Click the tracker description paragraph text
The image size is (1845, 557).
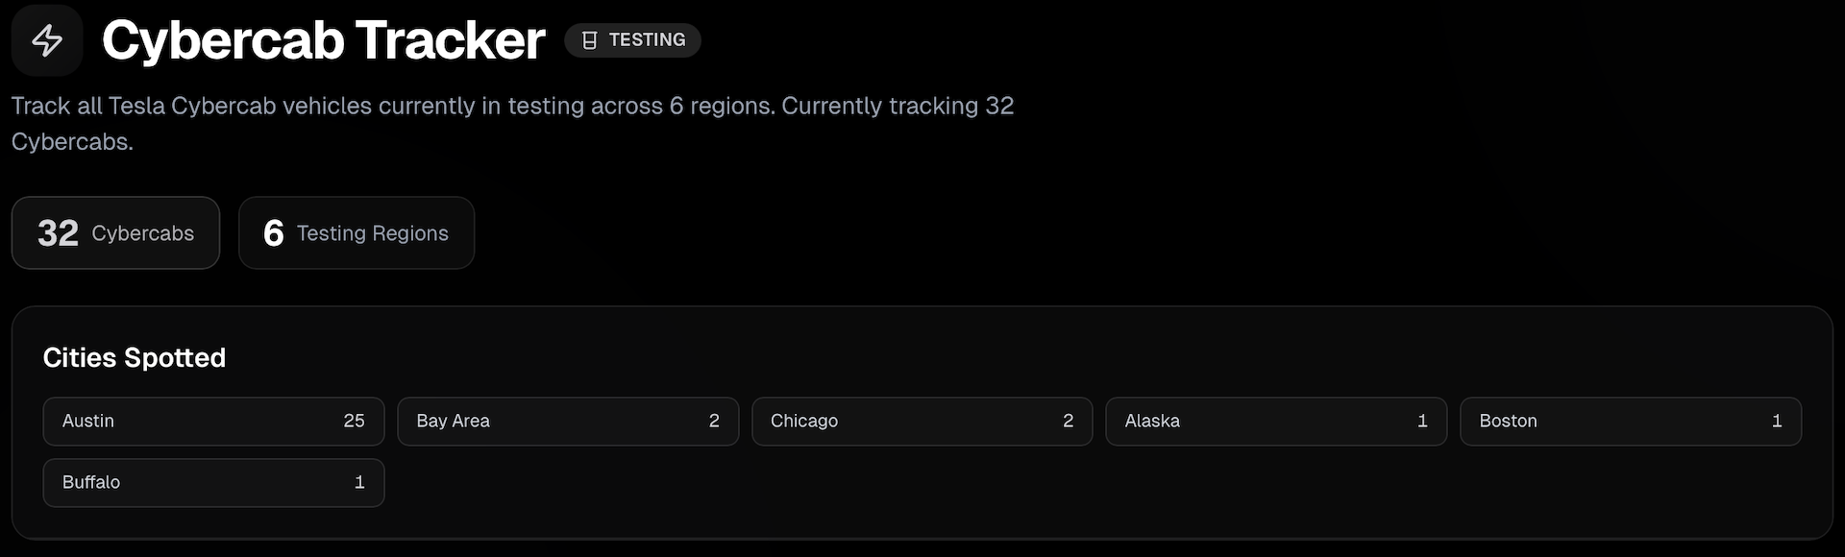(x=512, y=106)
